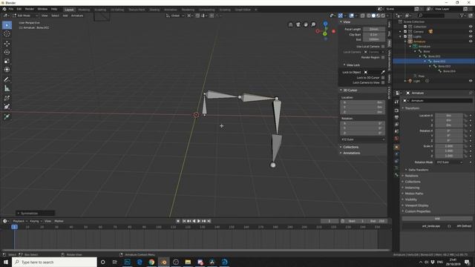Expand the Delta Transform section
Image resolution: width=475 pixels, height=267 pixels.
[x=418, y=170]
